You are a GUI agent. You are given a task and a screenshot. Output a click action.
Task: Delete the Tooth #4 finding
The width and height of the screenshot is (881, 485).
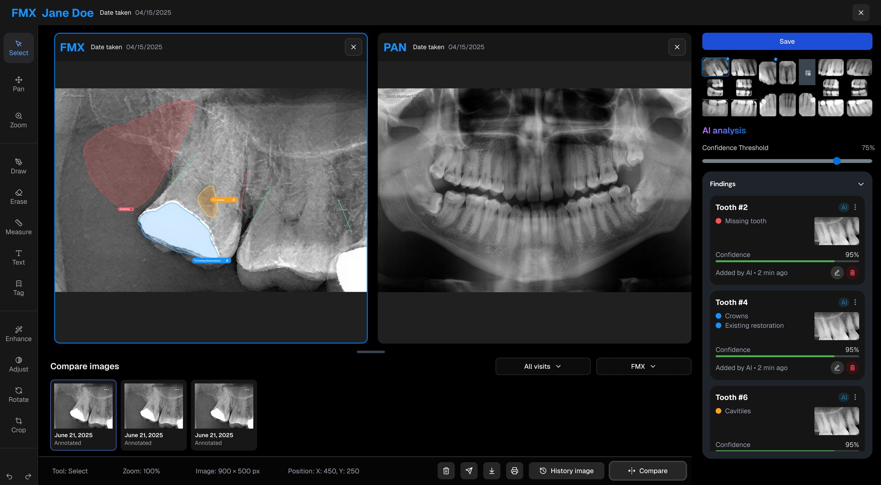click(x=852, y=368)
